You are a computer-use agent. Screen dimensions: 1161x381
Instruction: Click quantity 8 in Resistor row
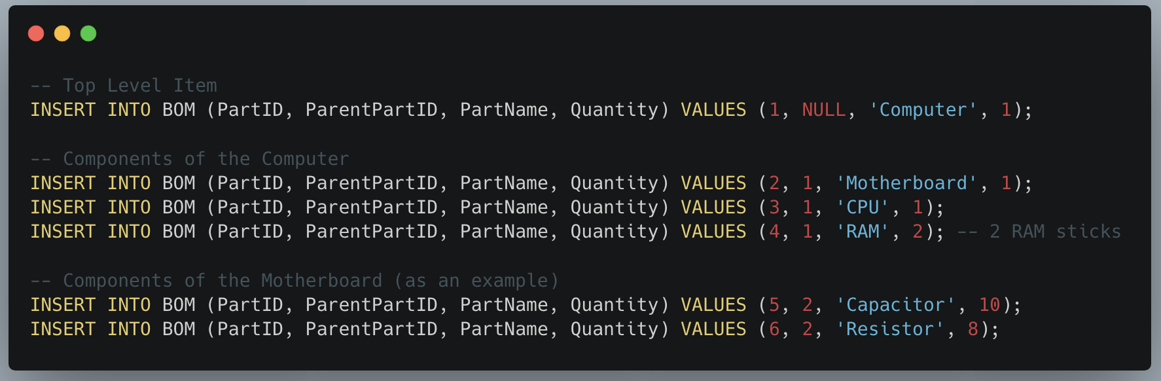(x=973, y=329)
